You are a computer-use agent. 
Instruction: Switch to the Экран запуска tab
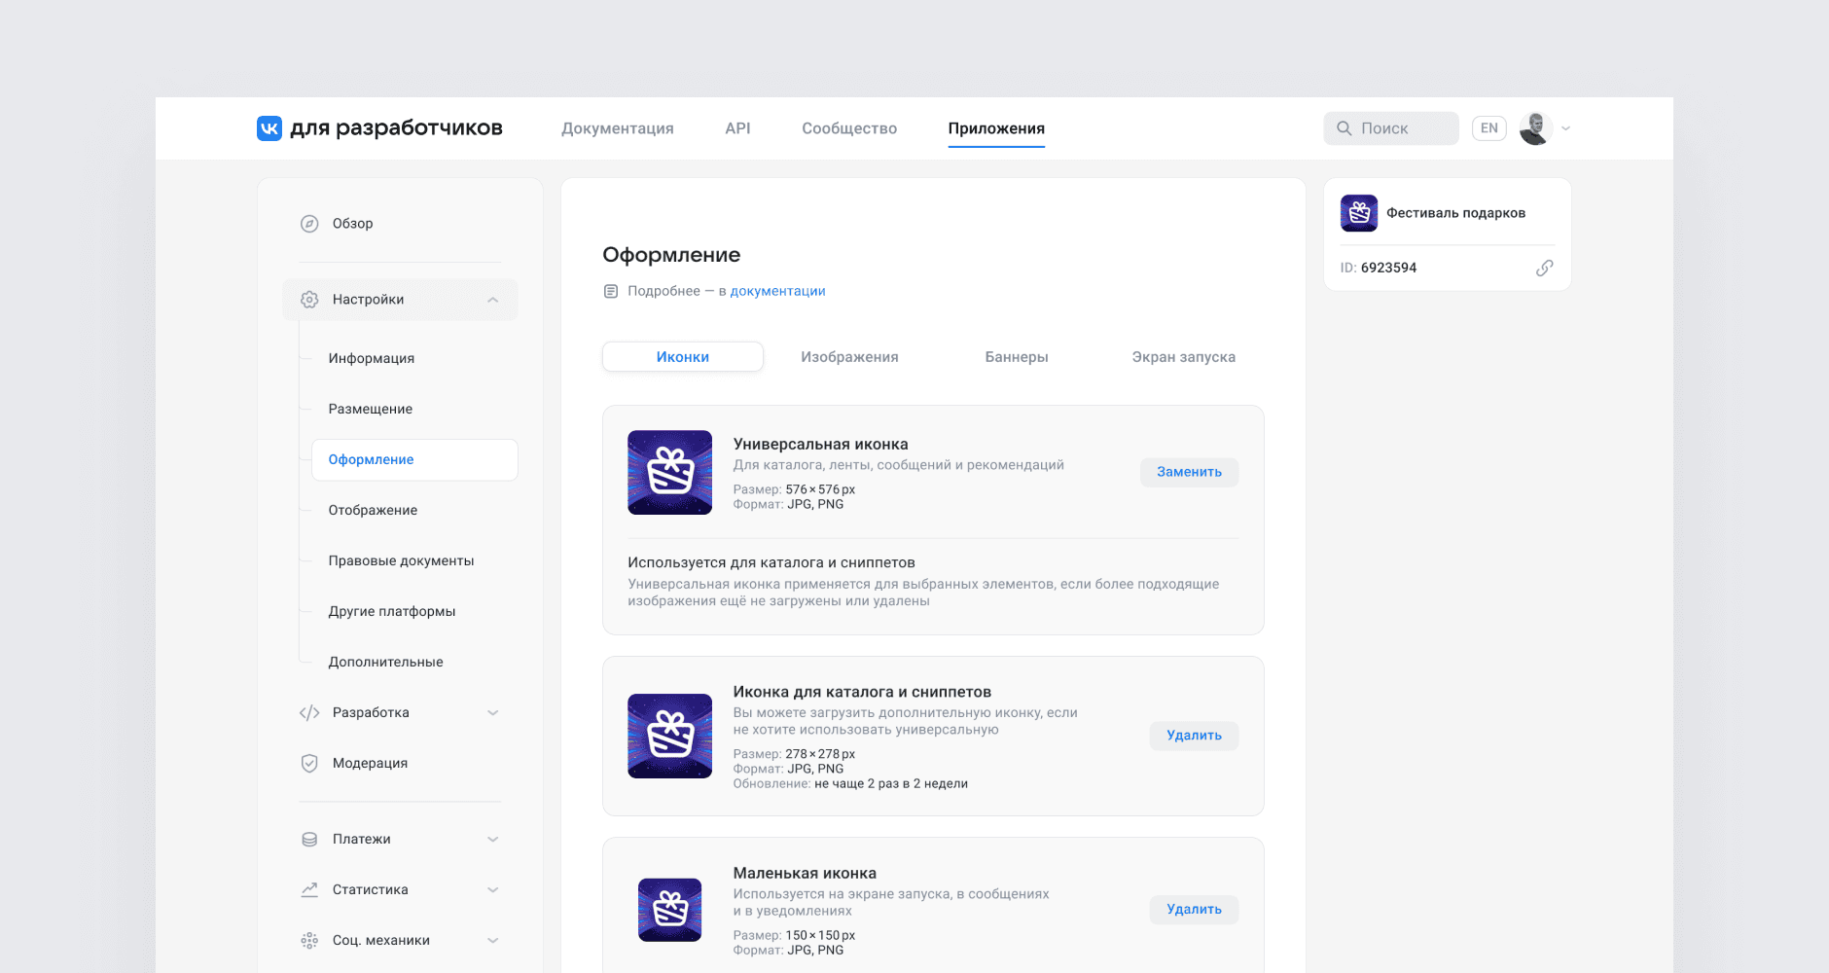1184,357
